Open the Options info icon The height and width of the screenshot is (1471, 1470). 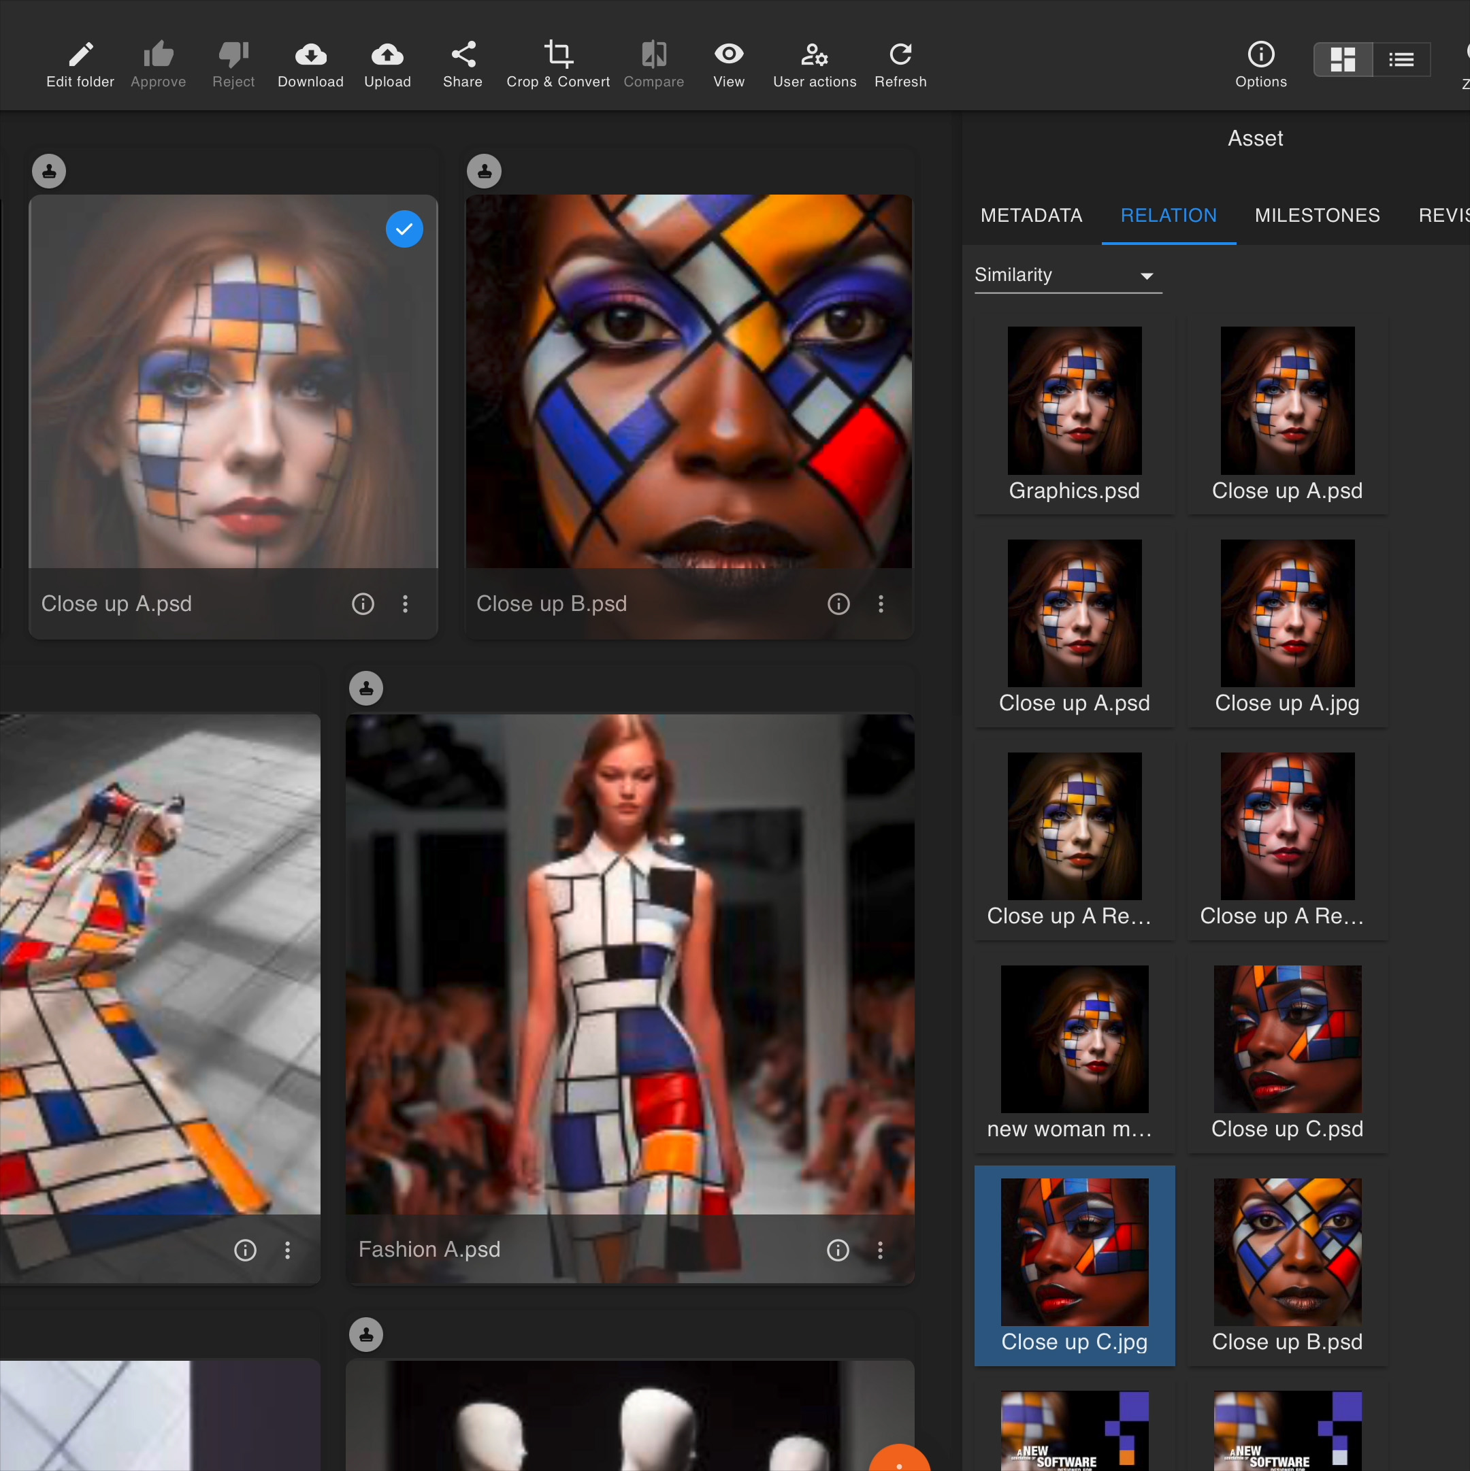[x=1260, y=55]
